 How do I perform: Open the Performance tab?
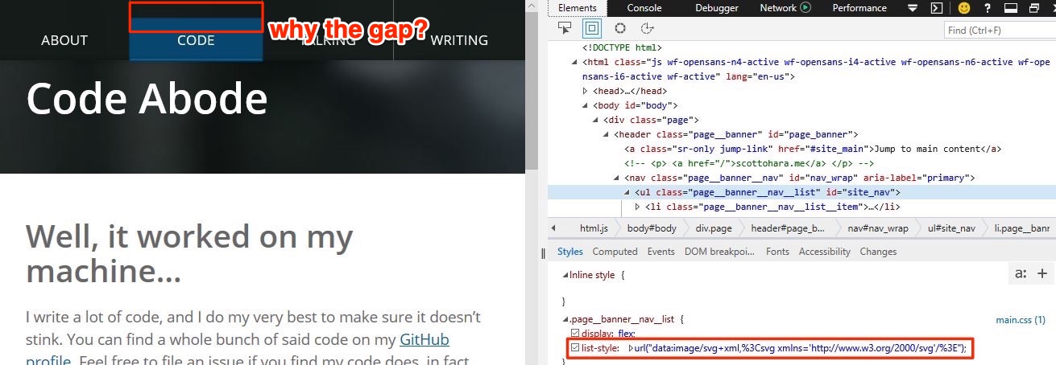[859, 7]
